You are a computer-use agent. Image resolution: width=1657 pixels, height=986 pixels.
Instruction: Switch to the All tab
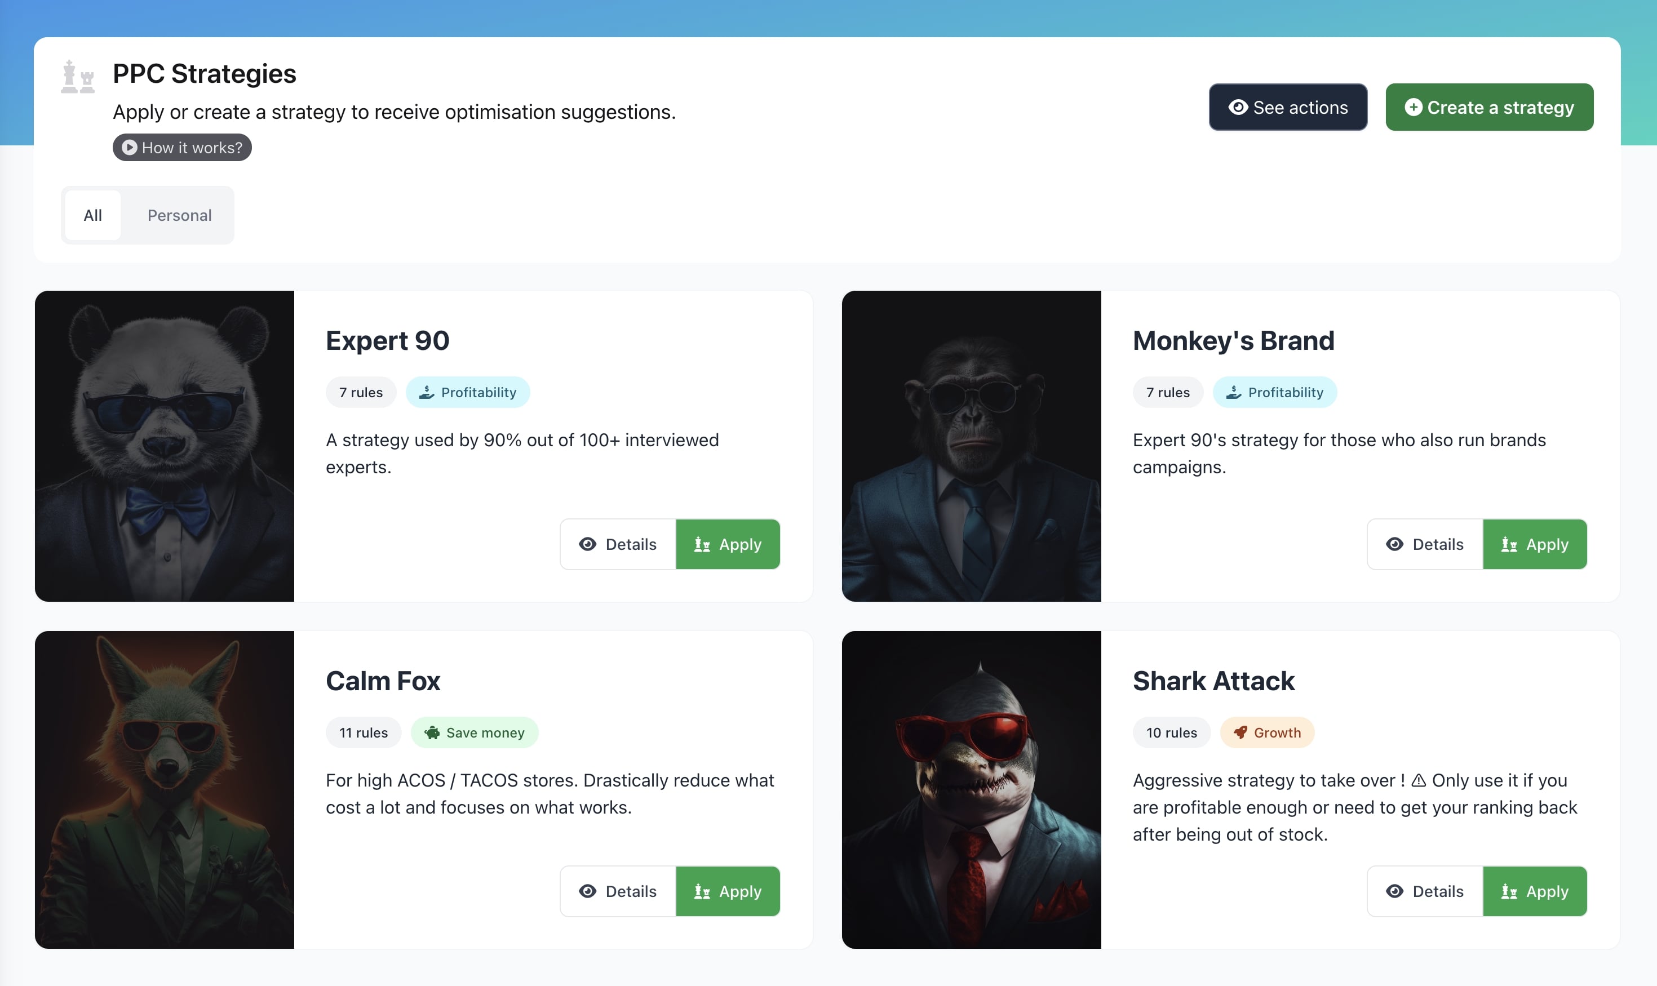(x=92, y=215)
